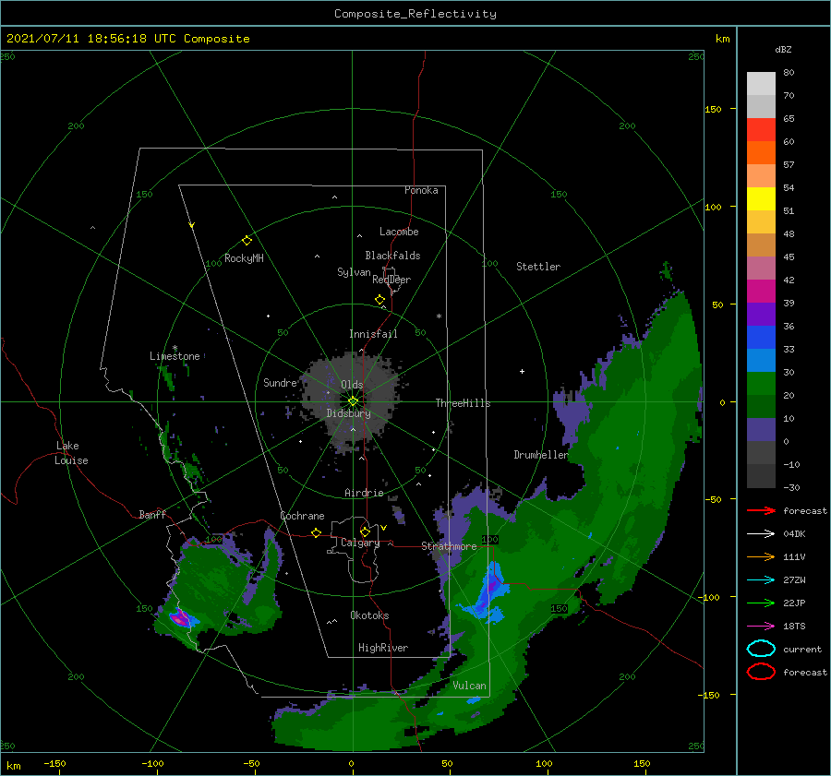Click the green 22JP arrow icon
This screenshot has width=831, height=776.
click(x=761, y=603)
